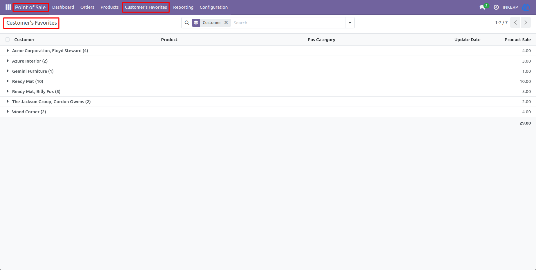This screenshot has width=536, height=270.
Task: Open the Dashboard menu
Action: tap(63, 7)
